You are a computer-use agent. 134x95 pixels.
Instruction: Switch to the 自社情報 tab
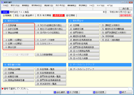(x=71, y=15)
